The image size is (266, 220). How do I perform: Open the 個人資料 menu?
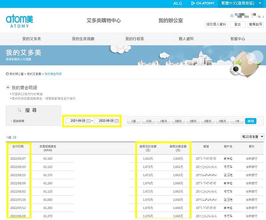click(x=186, y=39)
